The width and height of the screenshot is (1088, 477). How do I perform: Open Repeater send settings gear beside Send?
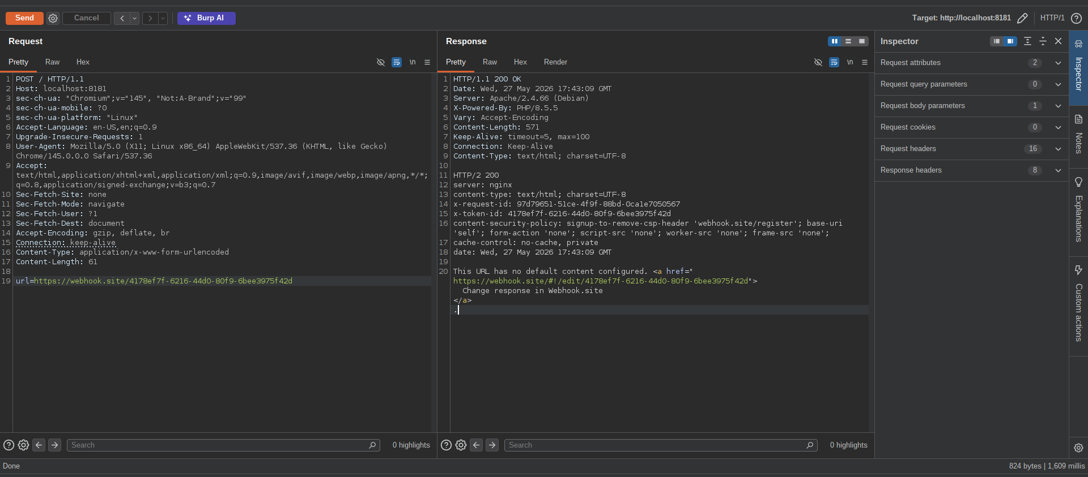[x=53, y=18]
